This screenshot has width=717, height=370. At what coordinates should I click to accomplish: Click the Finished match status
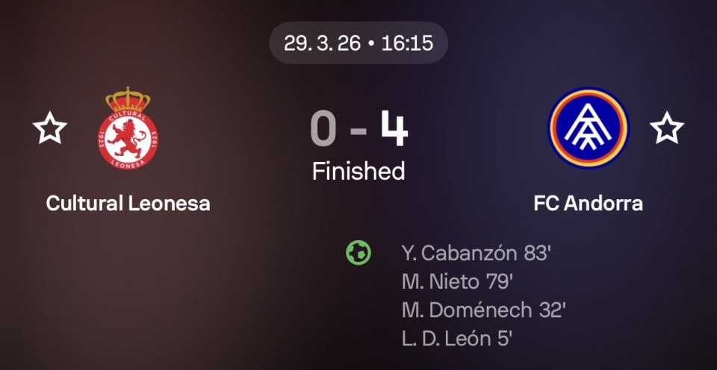[358, 171]
